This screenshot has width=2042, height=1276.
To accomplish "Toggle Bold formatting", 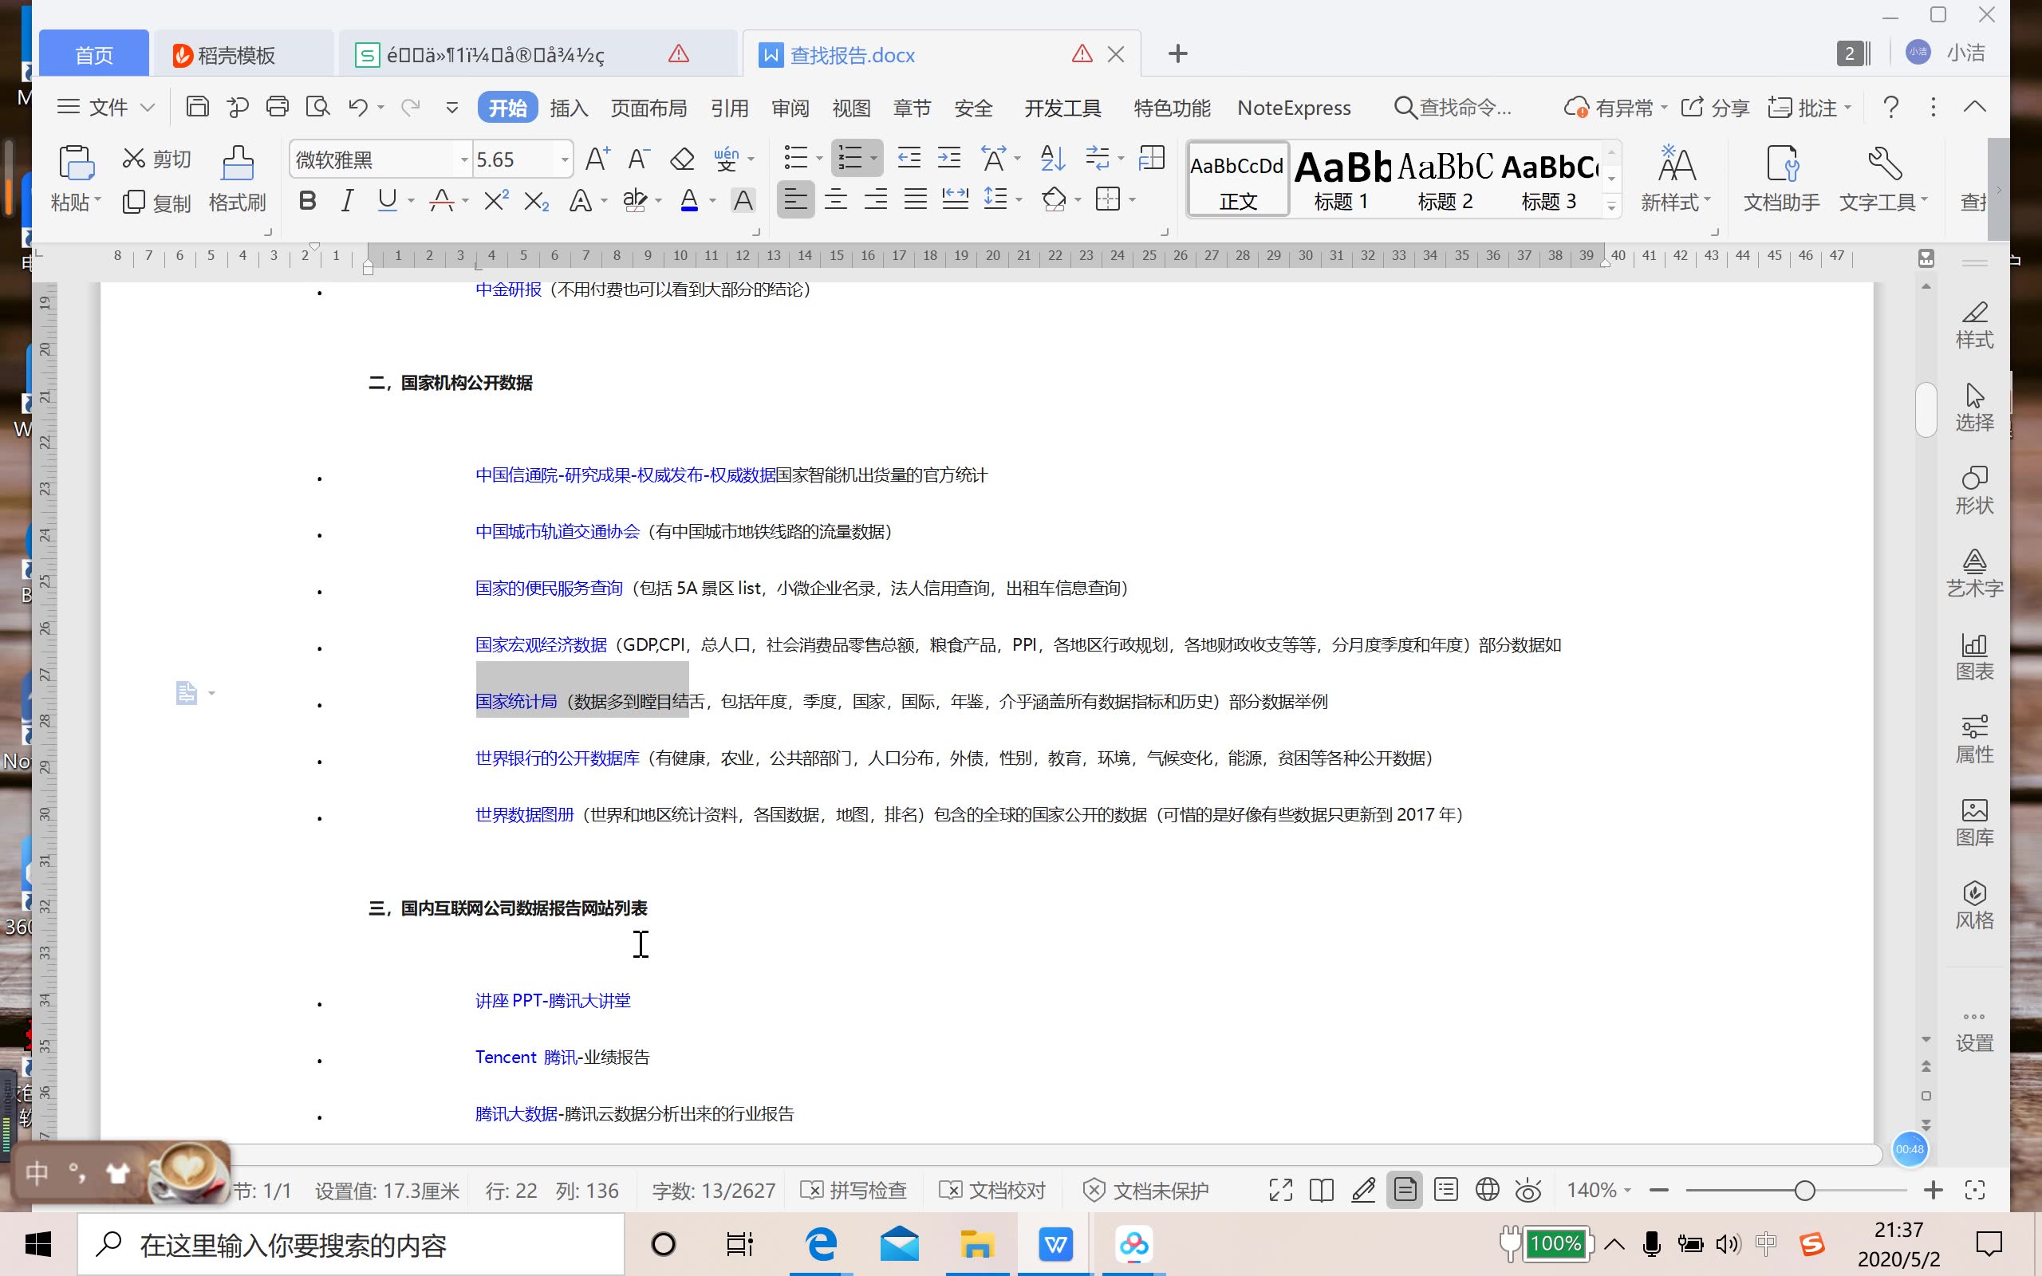I will click(307, 201).
